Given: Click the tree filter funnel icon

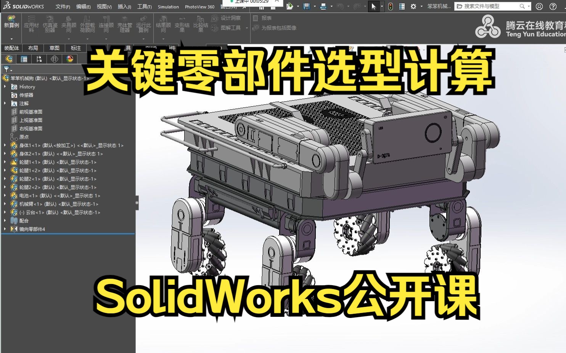Looking at the screenshot, I should [6, 69].
